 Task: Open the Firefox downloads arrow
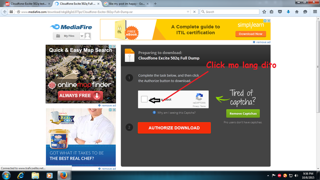[288, 12]
